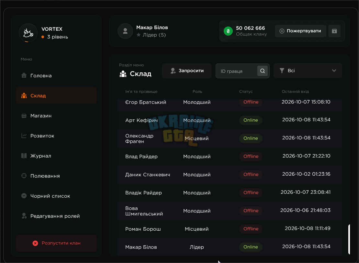Screen dimensions: 359x263
Task: Select member row Даник Станкевич
Action: (x=230, y=174)
